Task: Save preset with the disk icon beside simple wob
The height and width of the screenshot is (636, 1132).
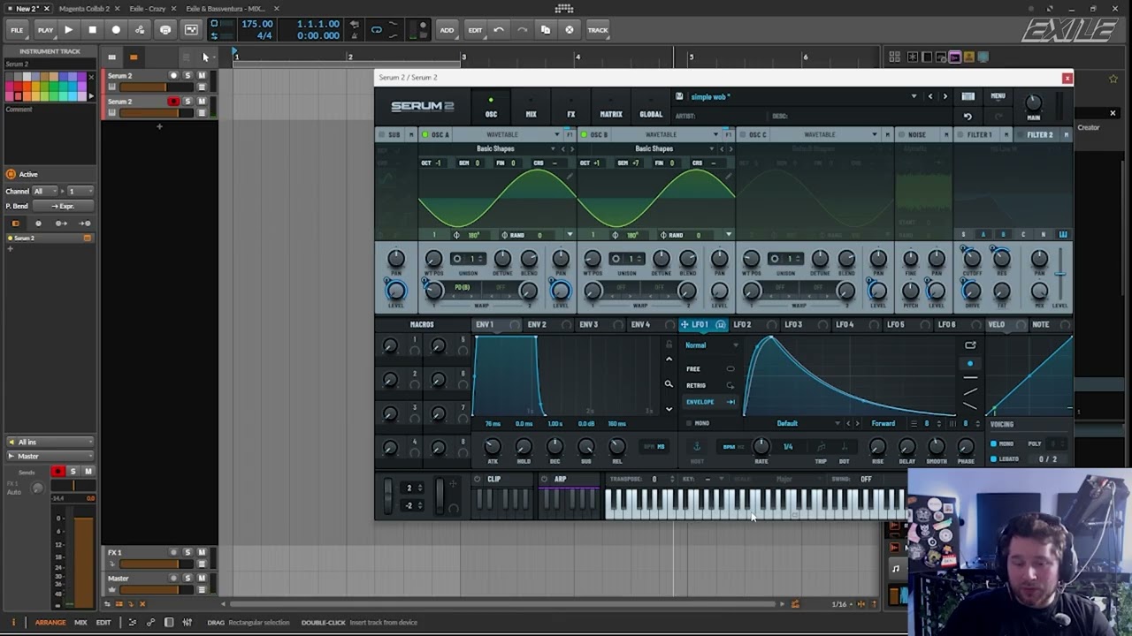Action: coord(679,96)
